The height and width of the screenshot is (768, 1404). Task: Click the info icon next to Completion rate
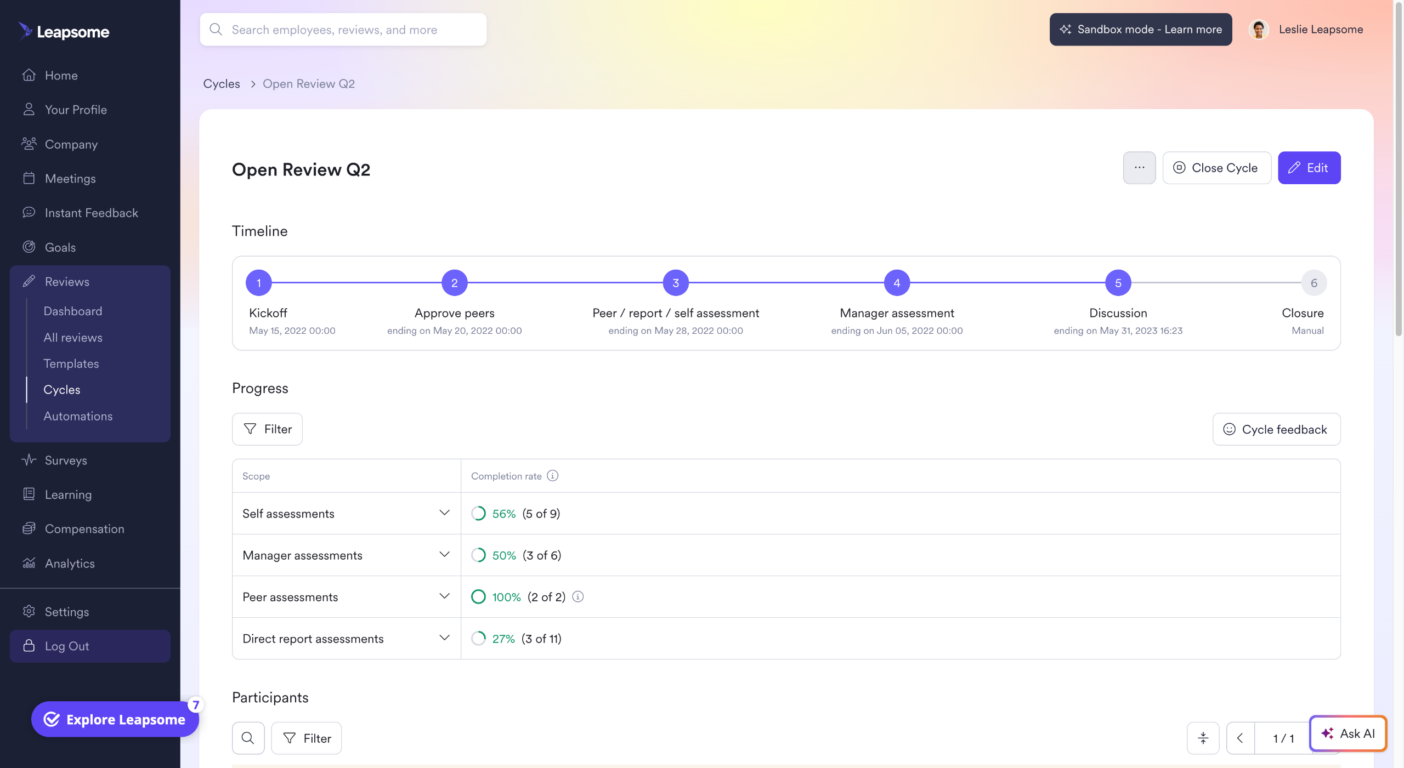tap(553, 476)
